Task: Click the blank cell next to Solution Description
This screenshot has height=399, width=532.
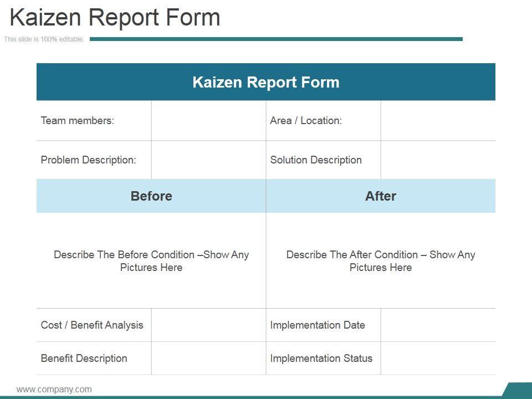Action: tap(438, 160)
